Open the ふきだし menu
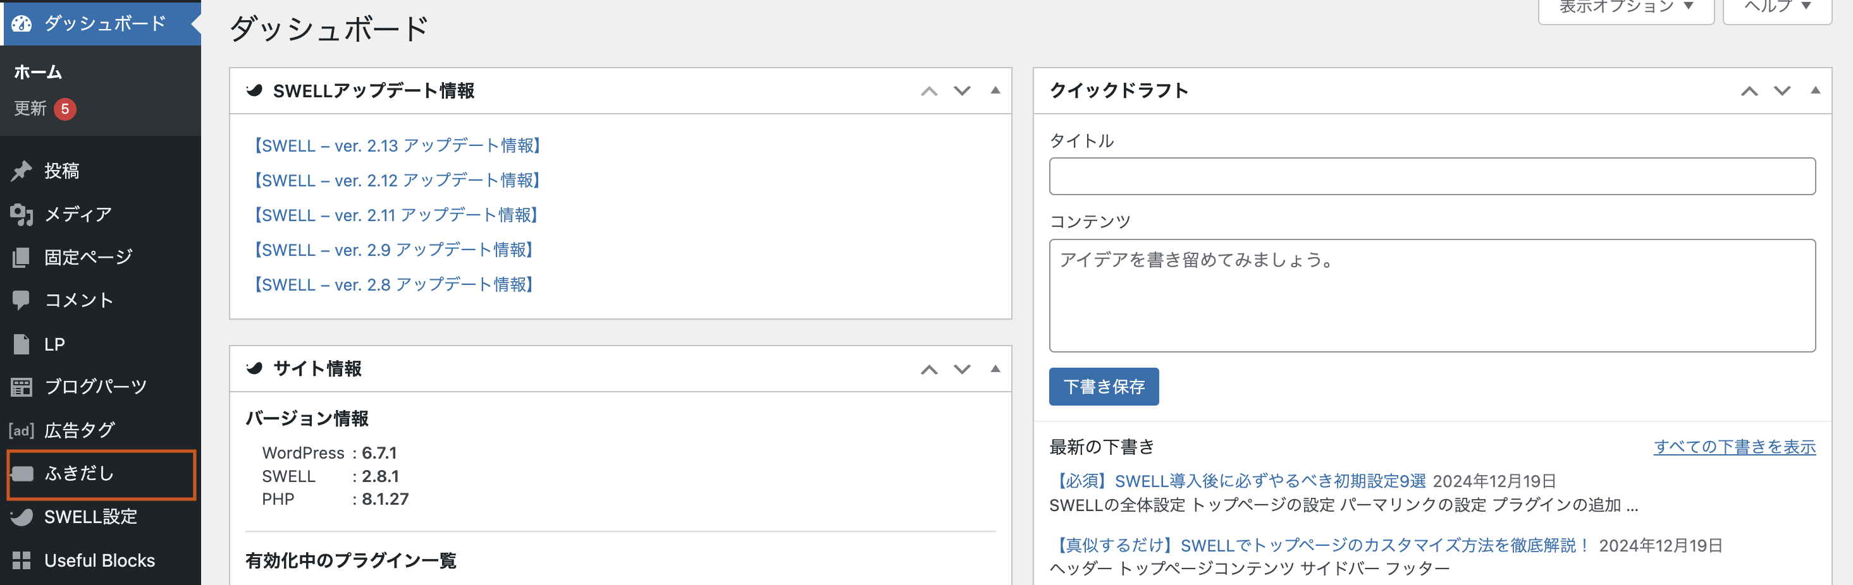 (101, 474)
